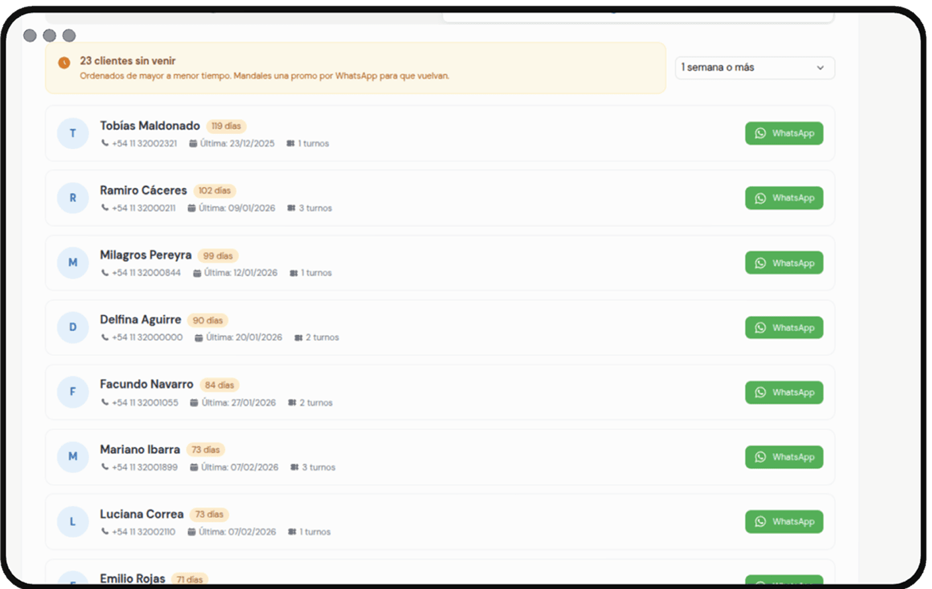Select the name 'Delfina Aguirre'

140,320
